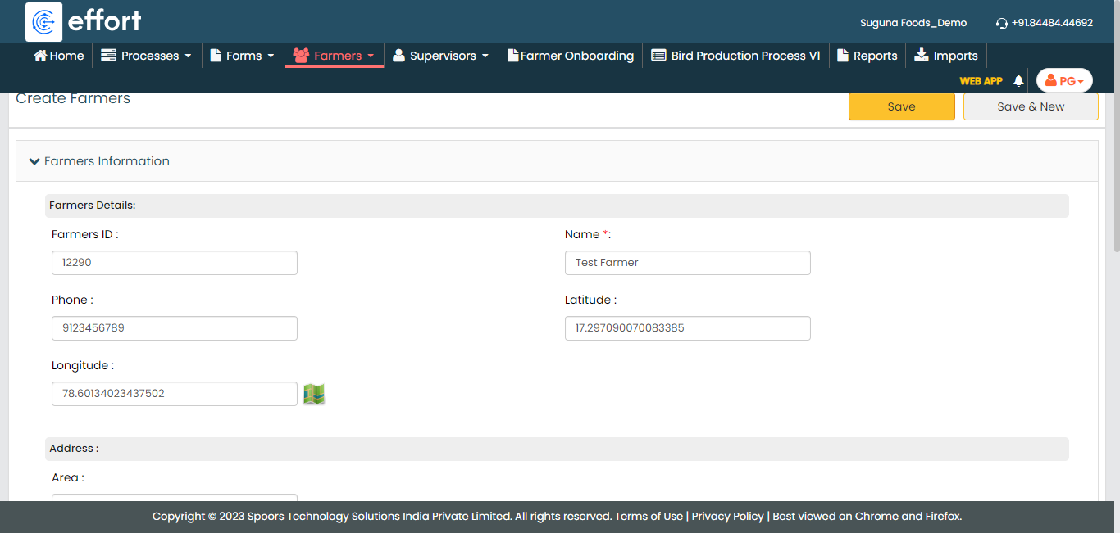This screenshot has height=533, width=1120.
Task: Collapse the Farmers Information section
Action: [x=34, y=161]
